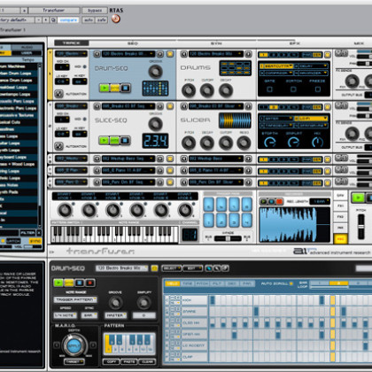The image size is (372, 372).
Task: Click the red record button in recorder
Action: [x=279, y=201]
